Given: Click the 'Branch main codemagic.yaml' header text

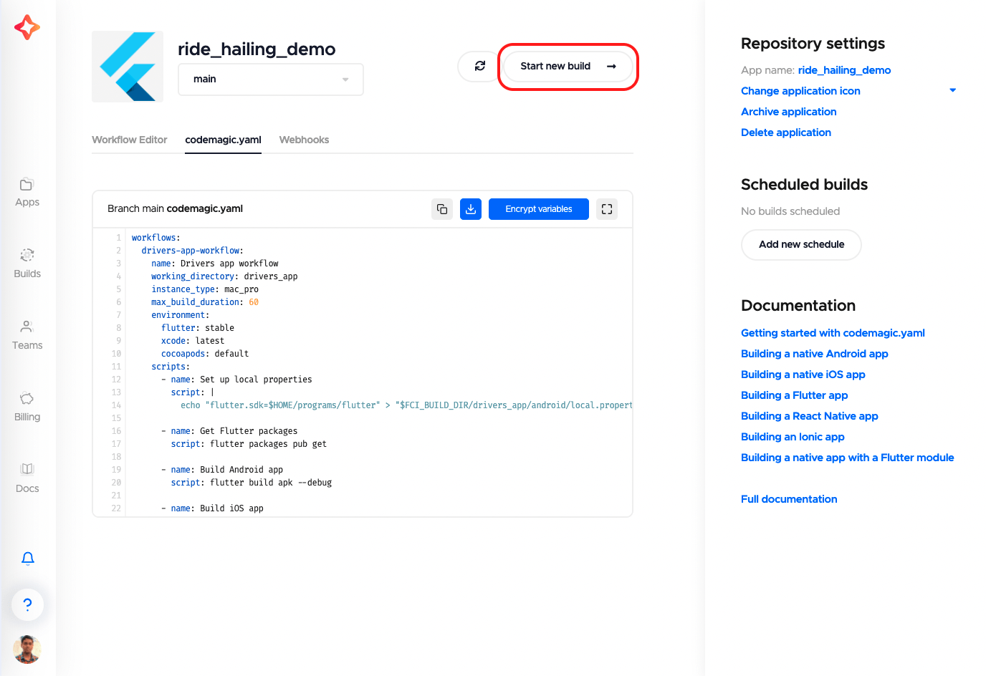Looking at the screenshot, I should click(175, 209).
